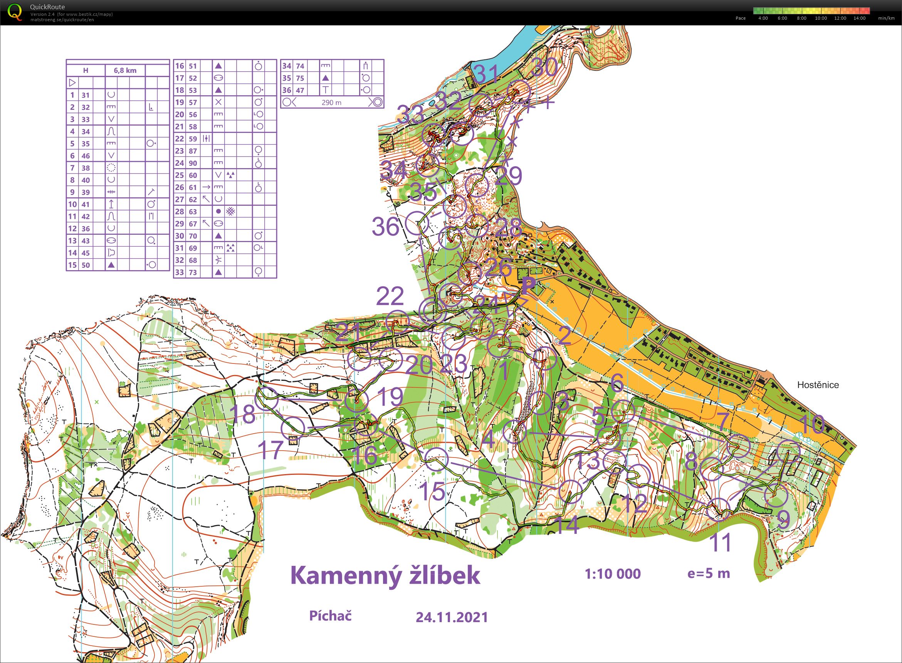Click the Kamenný žlíbek map title

[385, 575]
